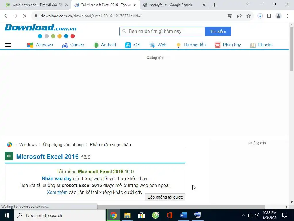Open the 'Microsoft Excel 2016' title link
Viewport: 294px width, 221px height.
(47, 157)
